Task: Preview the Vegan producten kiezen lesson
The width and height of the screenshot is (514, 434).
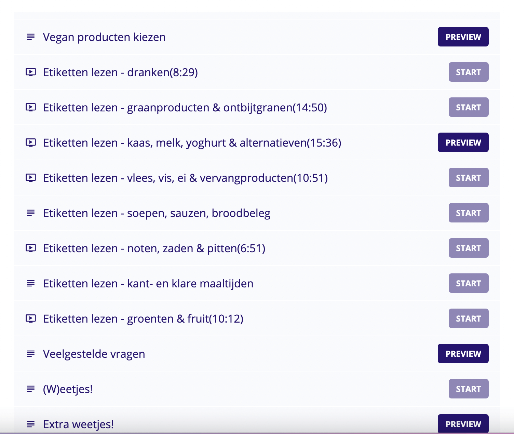Action: (463, 37)
